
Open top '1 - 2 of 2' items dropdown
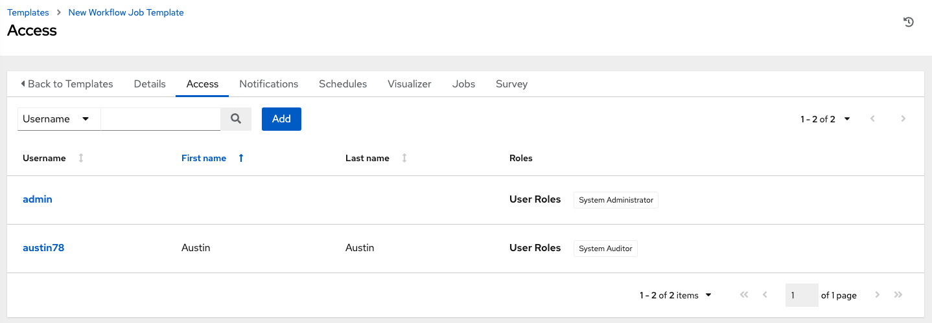click(825, 119)
